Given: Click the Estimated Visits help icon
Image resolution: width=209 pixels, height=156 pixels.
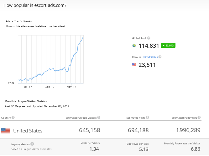Looking at the screenshot, I should point(147,117).
